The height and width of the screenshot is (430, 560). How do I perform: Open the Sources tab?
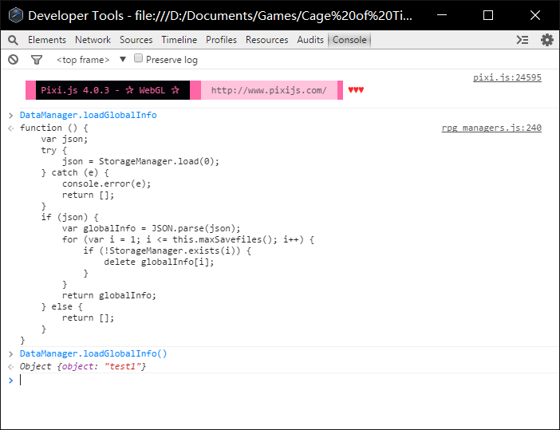tap(136, 40)
